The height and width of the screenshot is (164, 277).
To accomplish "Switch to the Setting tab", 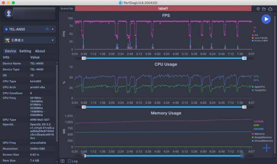I will (25, 51).
